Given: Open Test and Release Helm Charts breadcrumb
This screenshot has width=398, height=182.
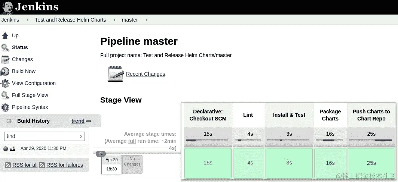Looking at the screenshot, I should point(70,20).
